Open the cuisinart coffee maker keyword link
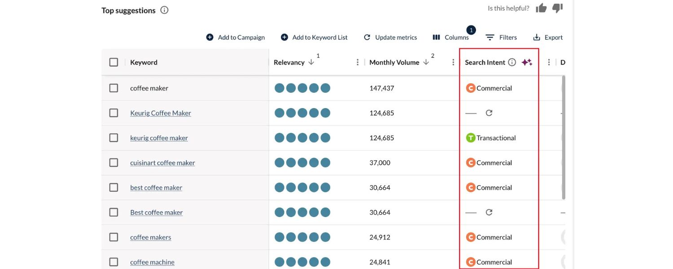Image resolution: width=673 pixels, height=269 pixels. (162, 162)
